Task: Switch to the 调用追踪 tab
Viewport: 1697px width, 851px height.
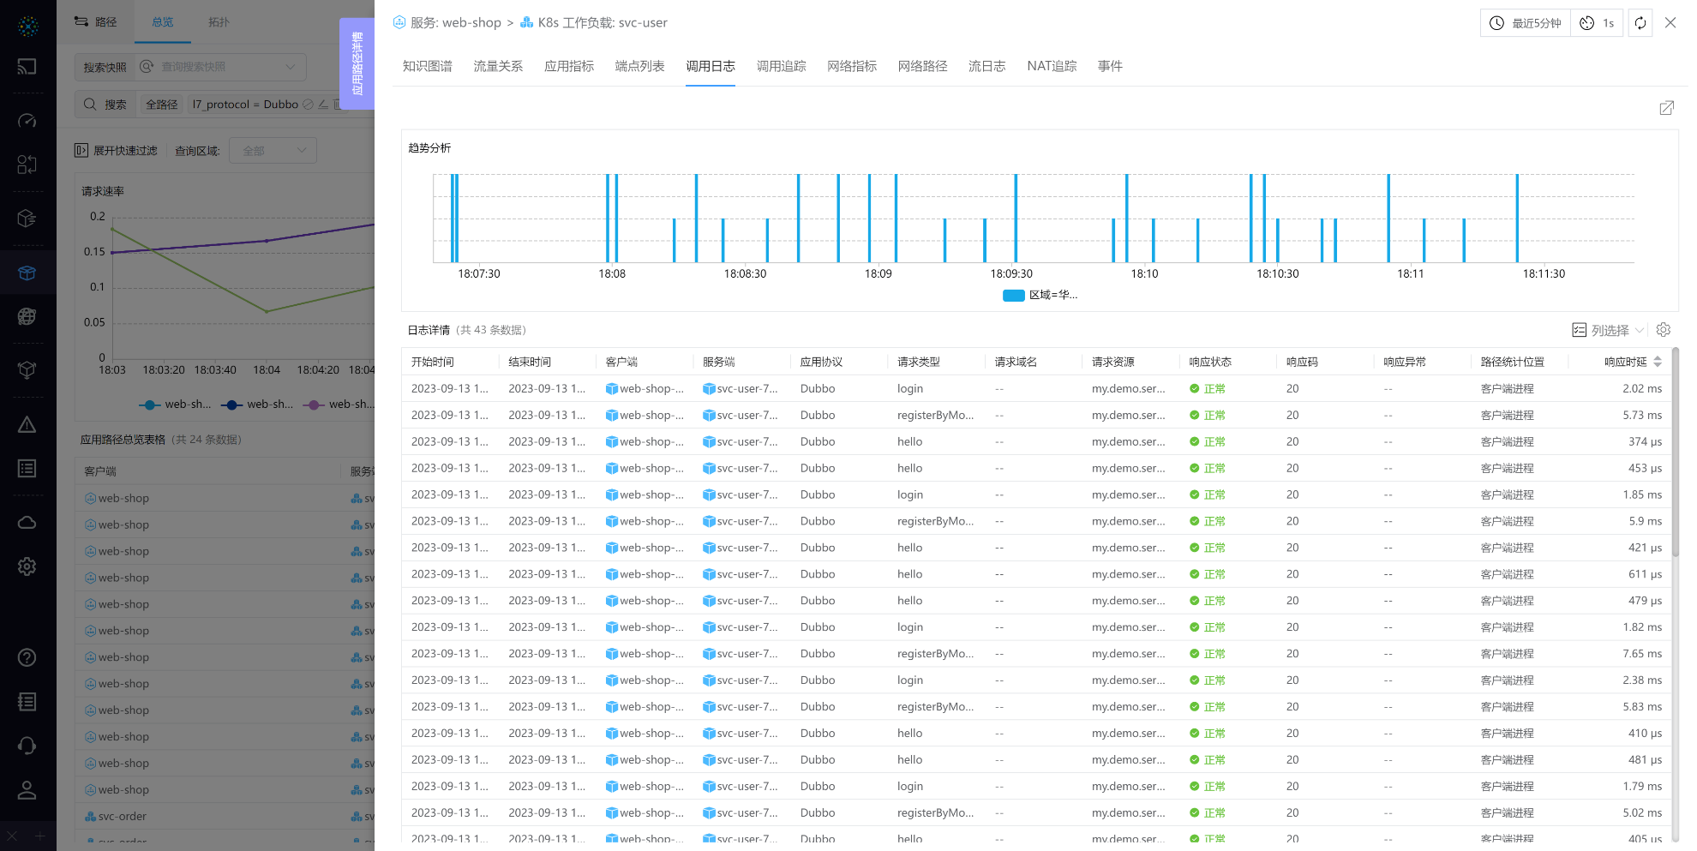Action: 781,66
